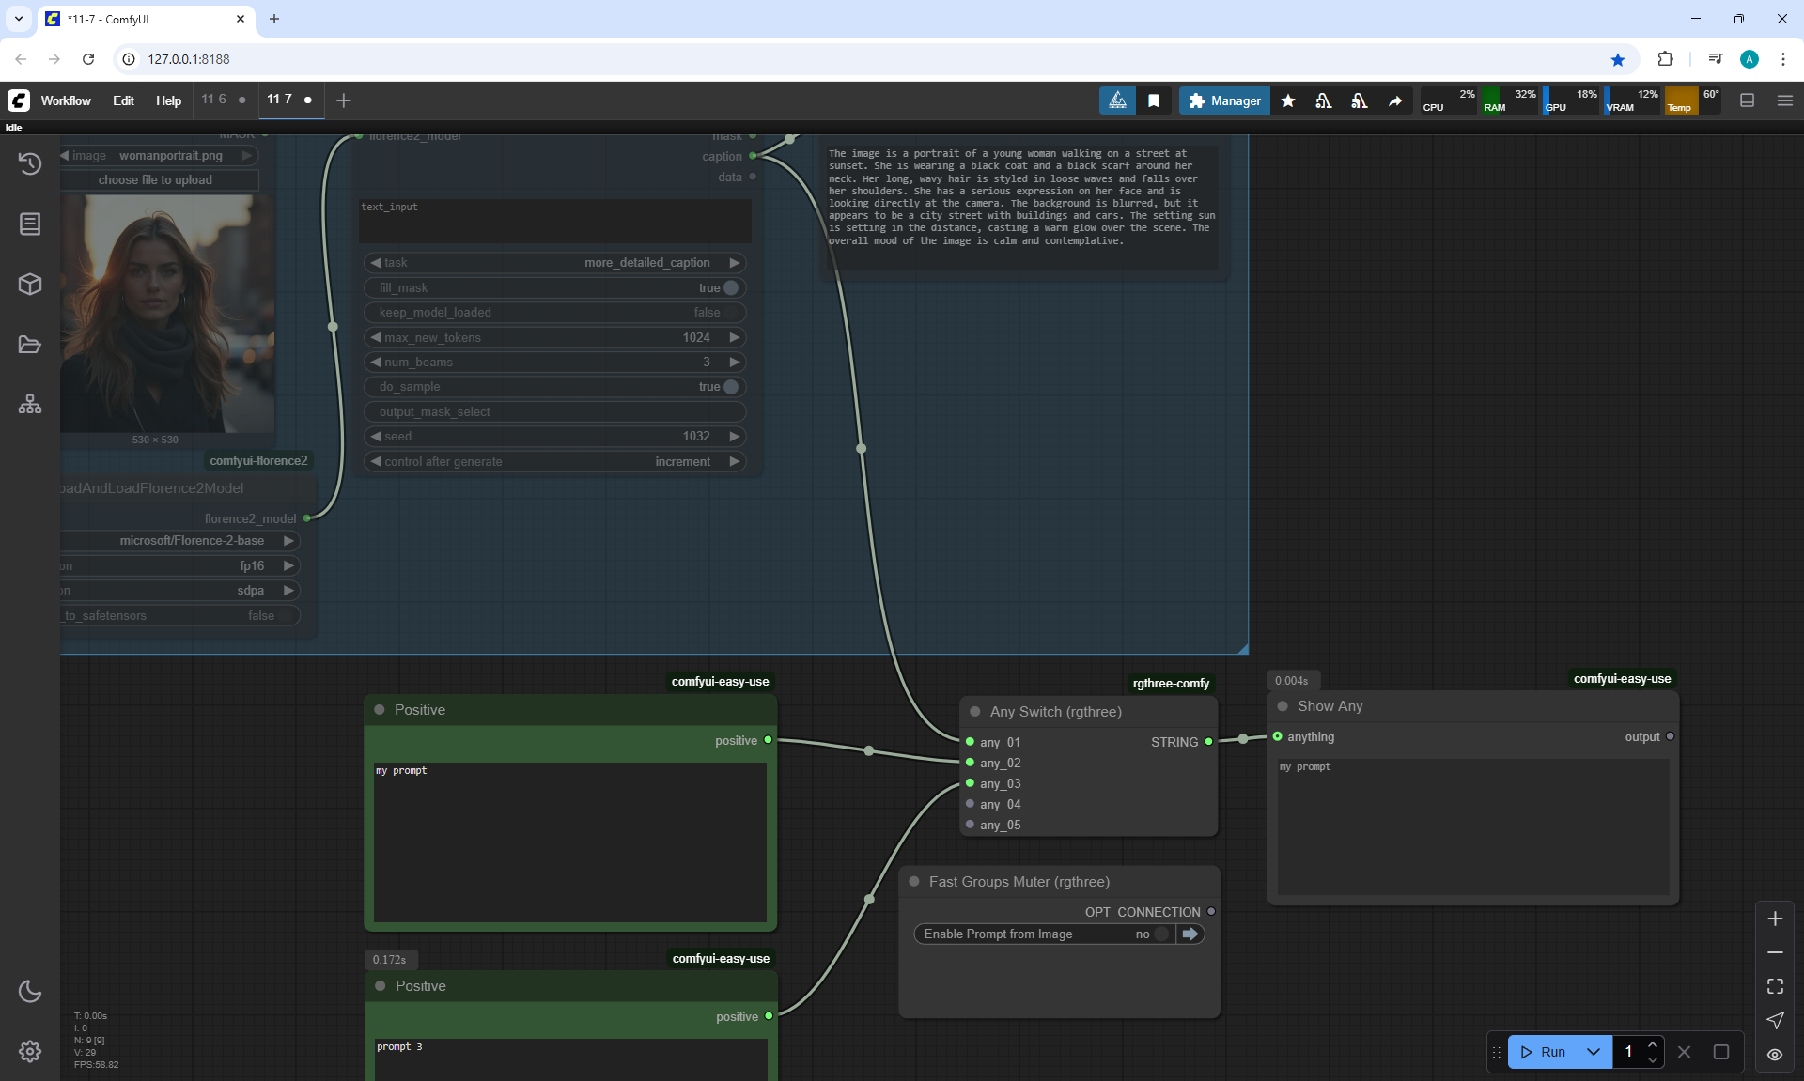Expand Run button dropdown arrow
The width and height of the screenshot is (1804, 1081).
1594,1052
